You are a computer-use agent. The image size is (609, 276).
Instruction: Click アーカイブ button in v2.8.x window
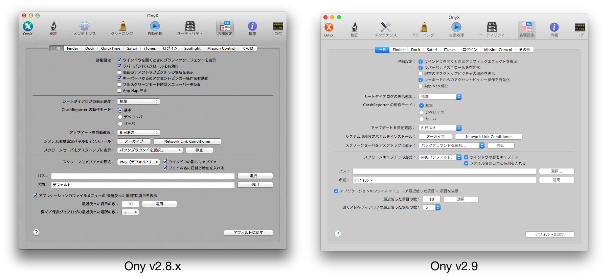pos(134,141)
